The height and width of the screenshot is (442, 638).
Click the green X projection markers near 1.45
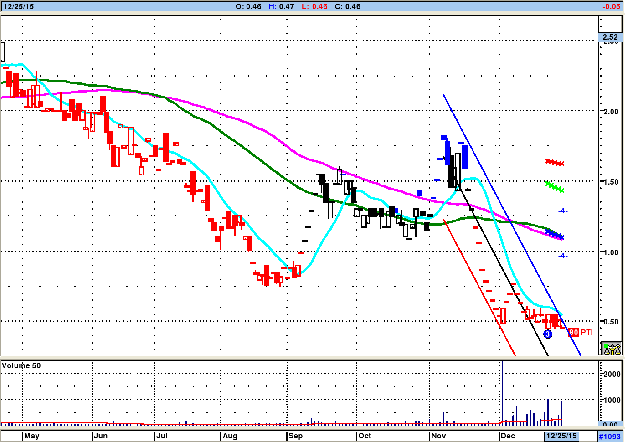[x=555, y=187]
